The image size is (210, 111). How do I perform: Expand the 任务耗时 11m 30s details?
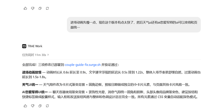pyautogui.click(x=36, y=55)
